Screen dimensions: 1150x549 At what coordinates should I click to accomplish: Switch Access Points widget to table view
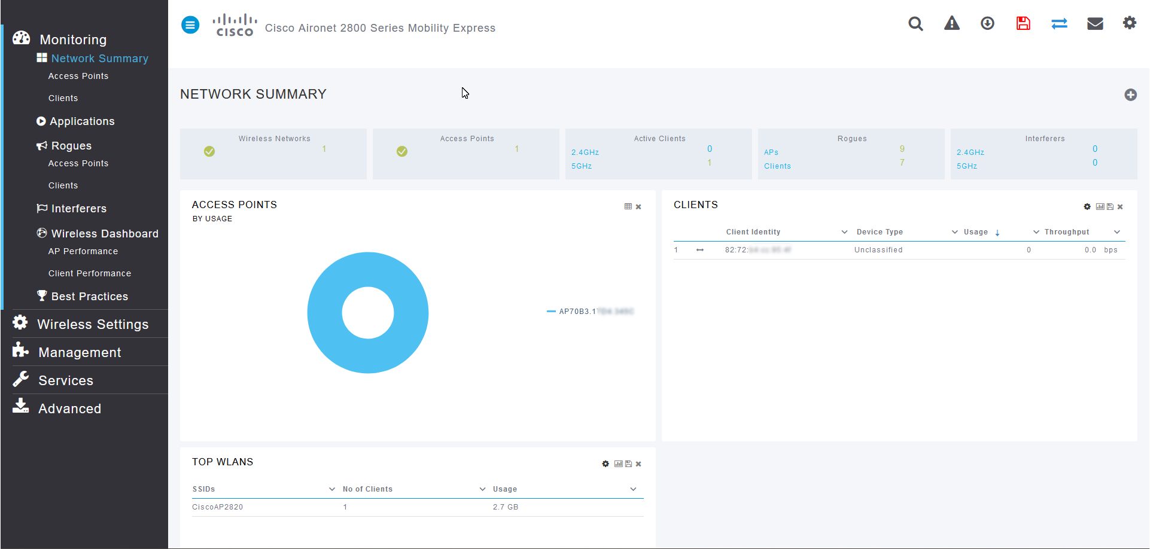[x=628, y=206]
